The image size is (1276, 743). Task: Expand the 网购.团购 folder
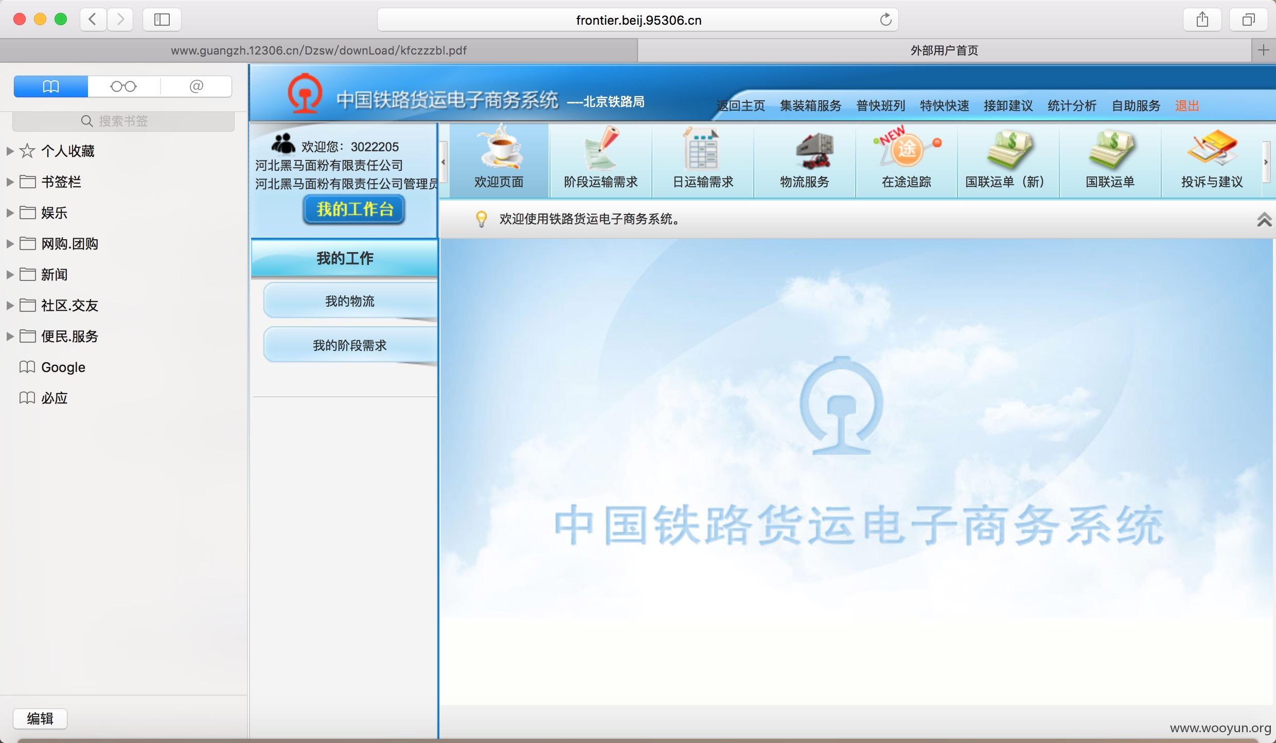point(9,243)
